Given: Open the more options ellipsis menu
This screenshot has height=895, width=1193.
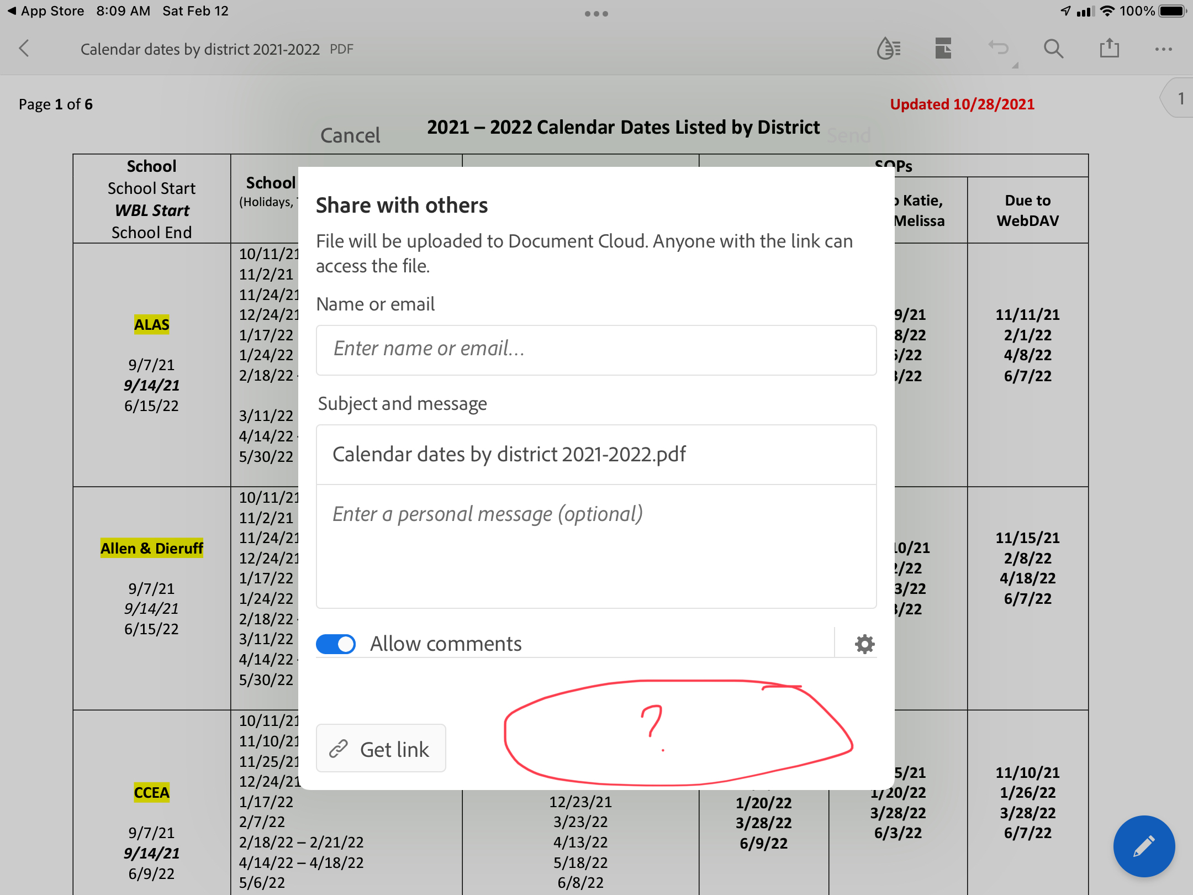Looking at the screenshot, I should tap(1164, 49).
